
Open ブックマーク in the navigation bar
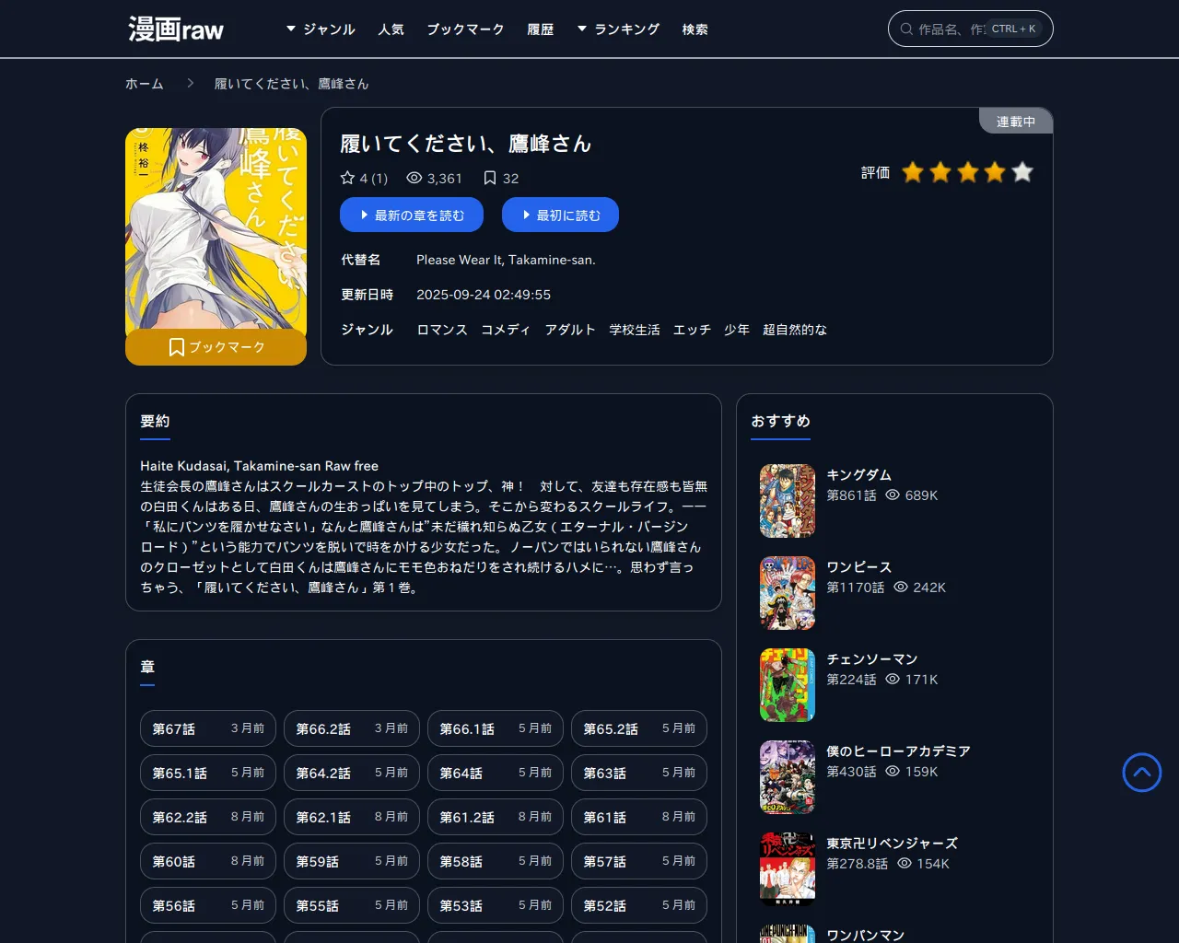[466, 29]
